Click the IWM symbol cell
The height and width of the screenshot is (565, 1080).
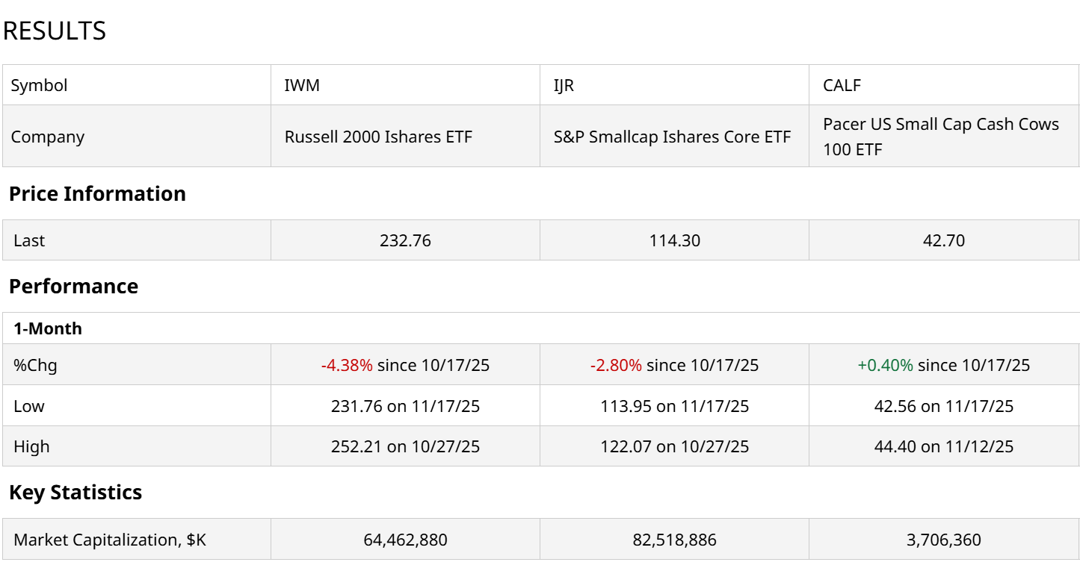[302, 85]
